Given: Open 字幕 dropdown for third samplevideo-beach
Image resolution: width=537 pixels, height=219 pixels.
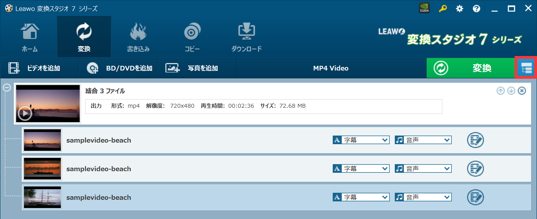Looking at the screenshot, I should (x=361, y=197).
